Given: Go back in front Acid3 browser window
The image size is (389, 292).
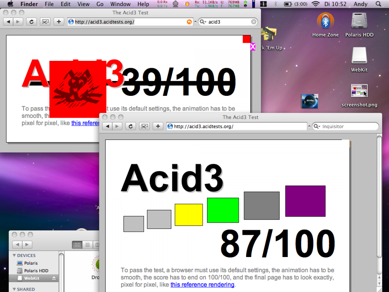Looking at the screenshot, I should tap(107, 126).
